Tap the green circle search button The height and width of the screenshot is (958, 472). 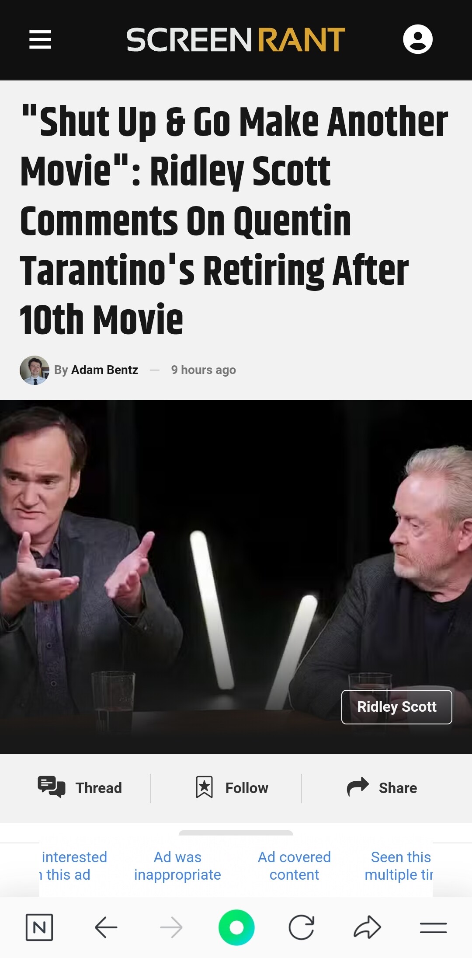(236, 927)
